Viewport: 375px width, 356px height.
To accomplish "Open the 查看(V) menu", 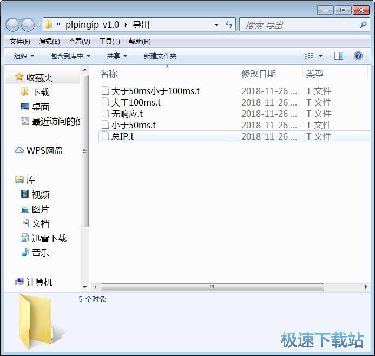I will pos(80,42).
